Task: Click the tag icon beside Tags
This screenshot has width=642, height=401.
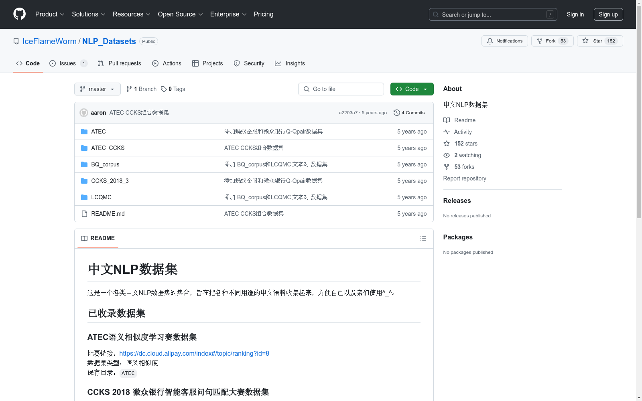Action: (164, 89)
